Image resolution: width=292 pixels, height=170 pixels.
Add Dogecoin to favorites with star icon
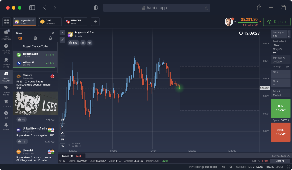[x=90, y=43]
